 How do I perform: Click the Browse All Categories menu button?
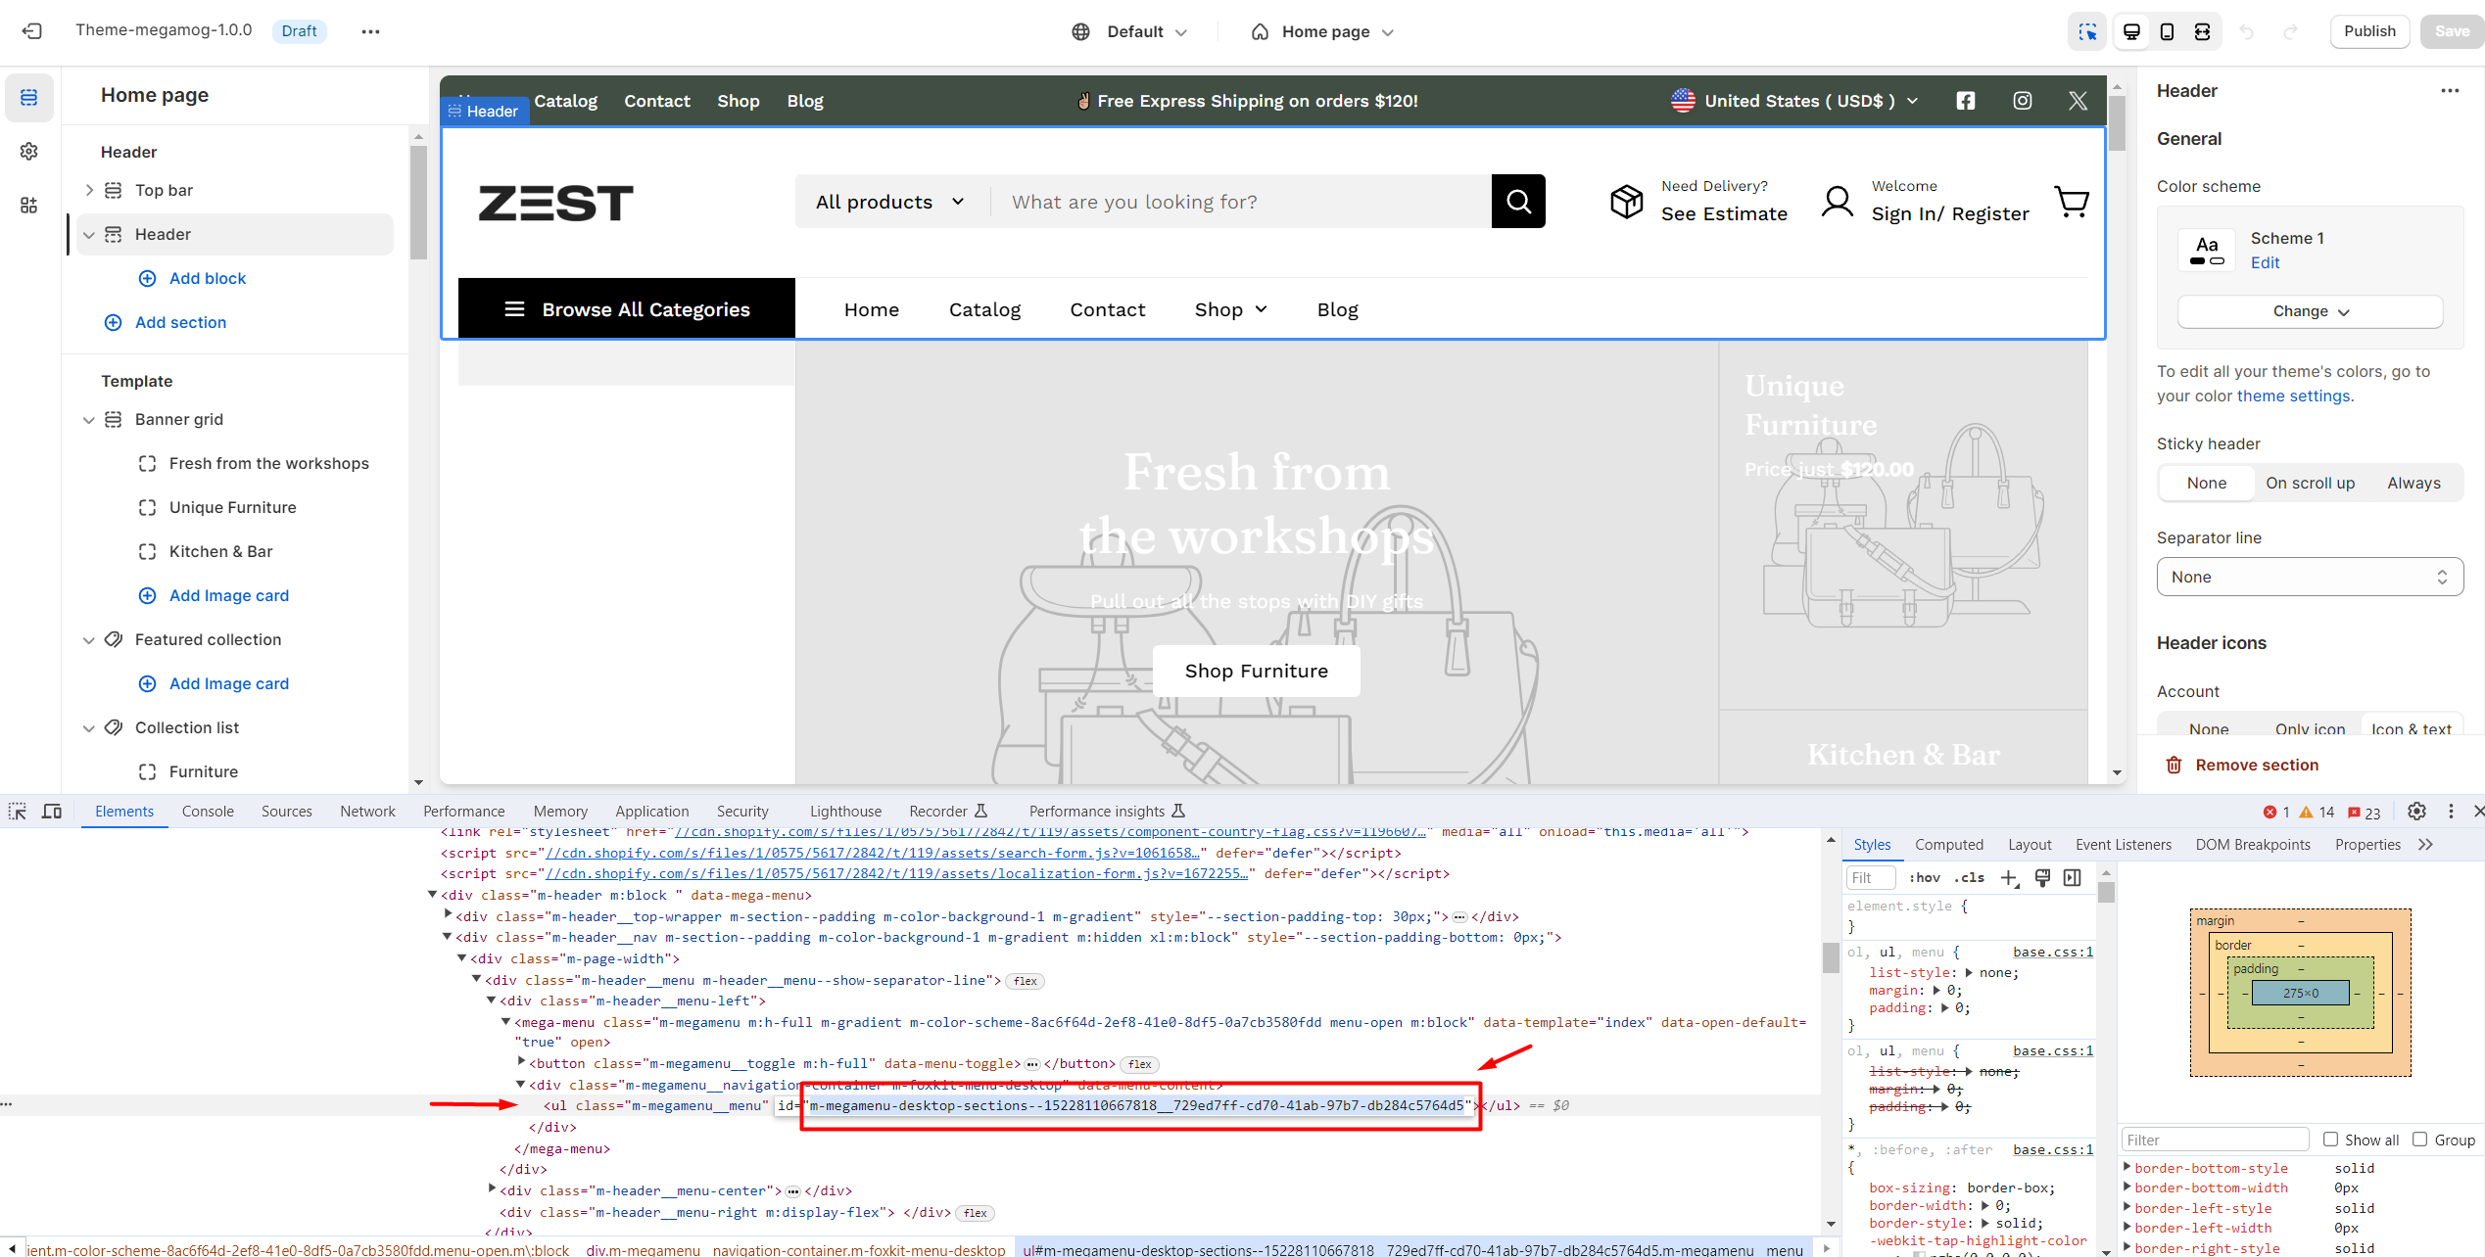(627, 309)
